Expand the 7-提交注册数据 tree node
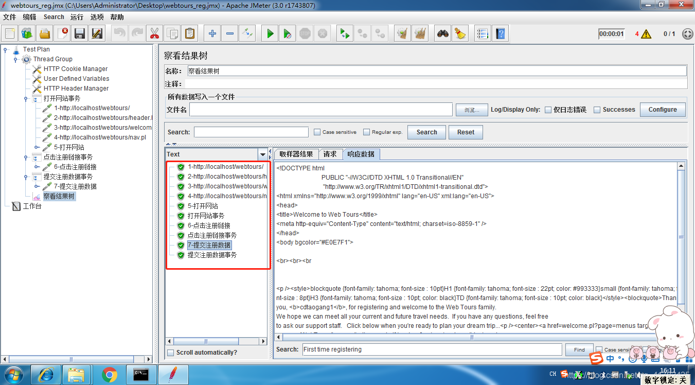Screen dimensions: 695x385 (37, 186)
